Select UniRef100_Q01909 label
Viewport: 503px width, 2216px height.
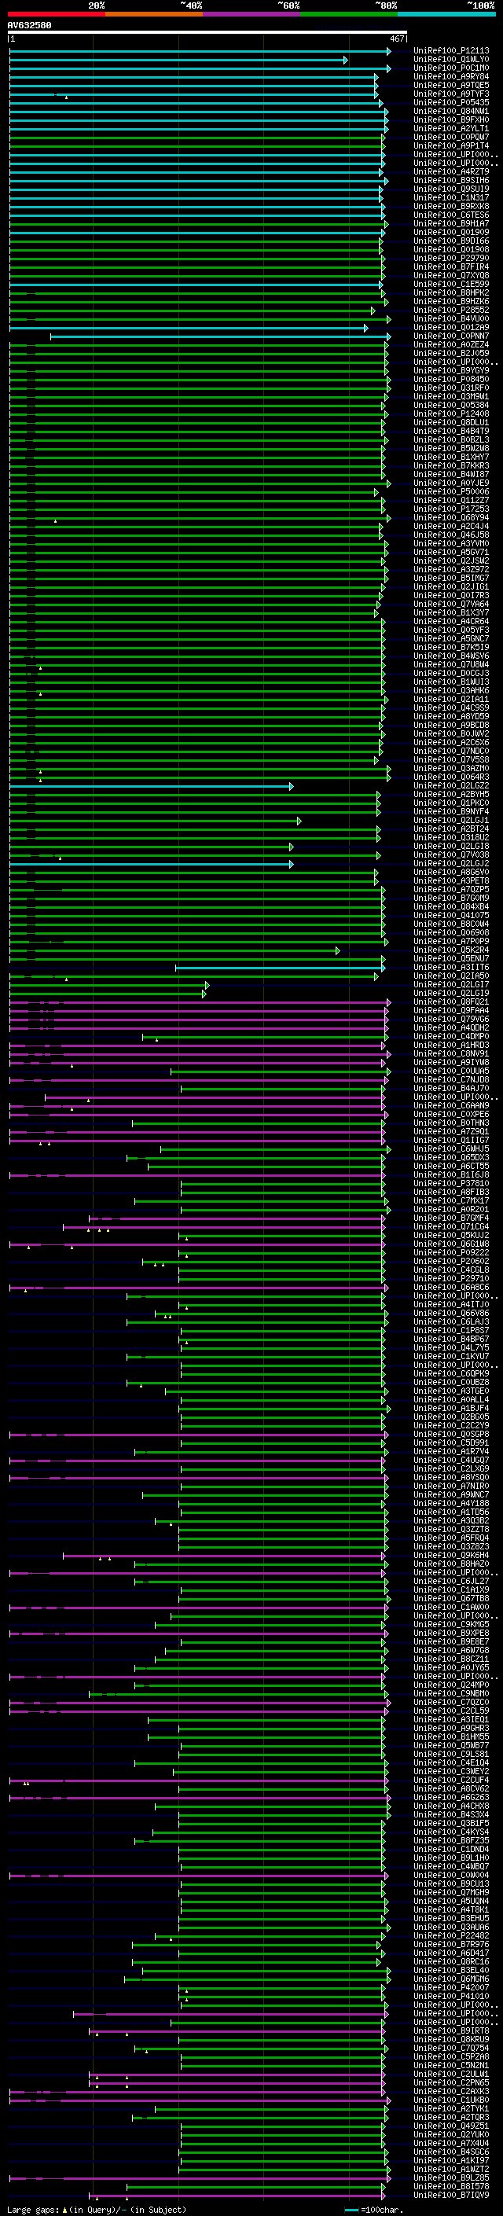tap(451, 232)
